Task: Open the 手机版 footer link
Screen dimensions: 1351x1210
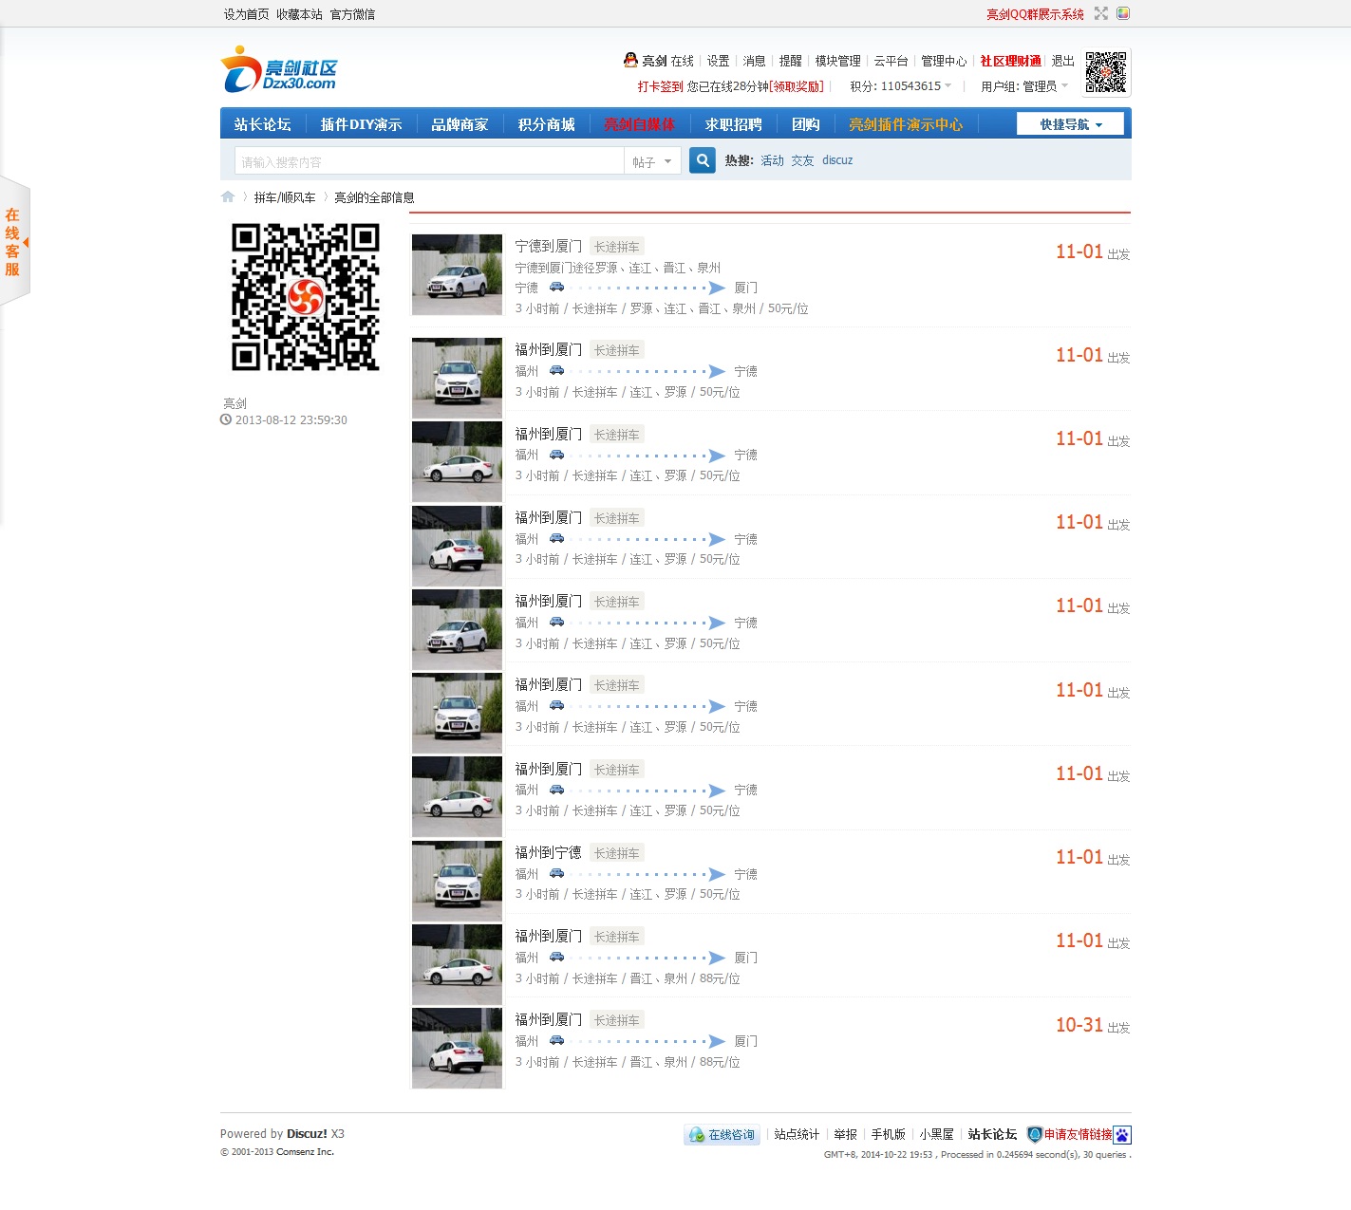Action: (889, 1134)
